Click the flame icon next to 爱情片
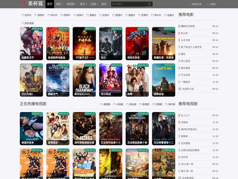 (36, 15)
